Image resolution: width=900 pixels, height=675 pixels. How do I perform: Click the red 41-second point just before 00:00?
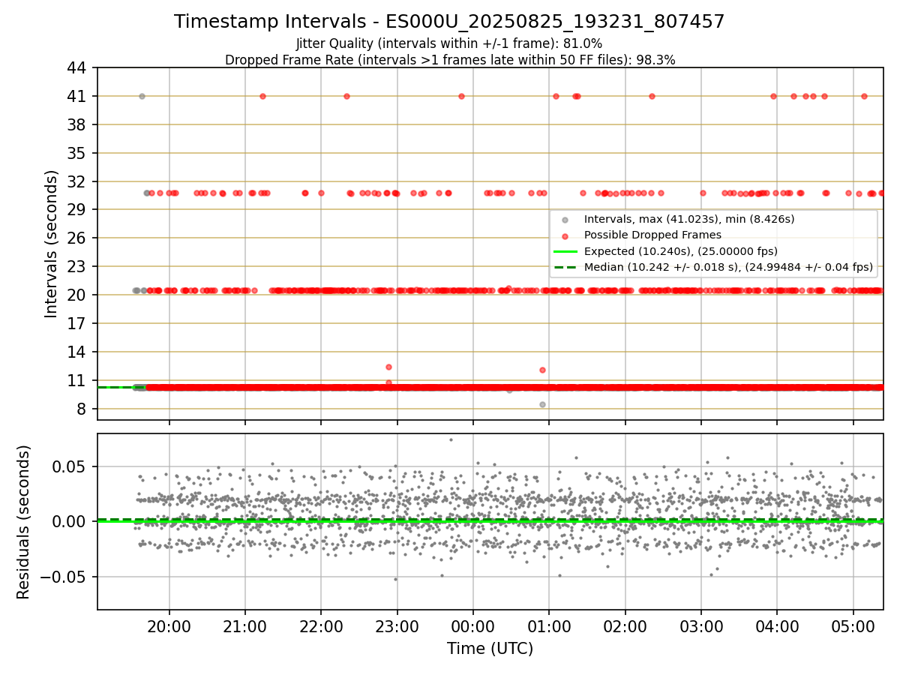pos(461,96)
